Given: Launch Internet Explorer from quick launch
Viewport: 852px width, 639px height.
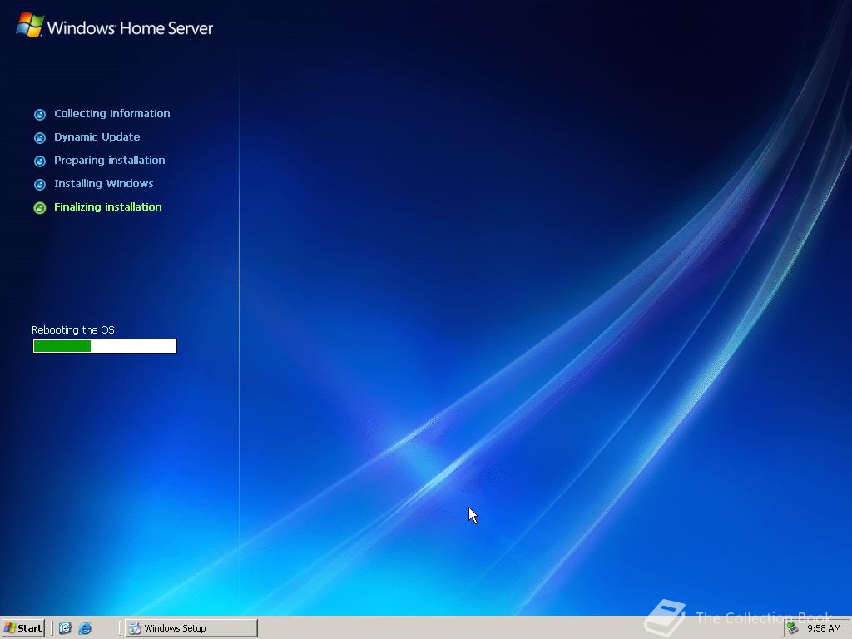Looking at the screenshot, I should [x=85, y=628].
